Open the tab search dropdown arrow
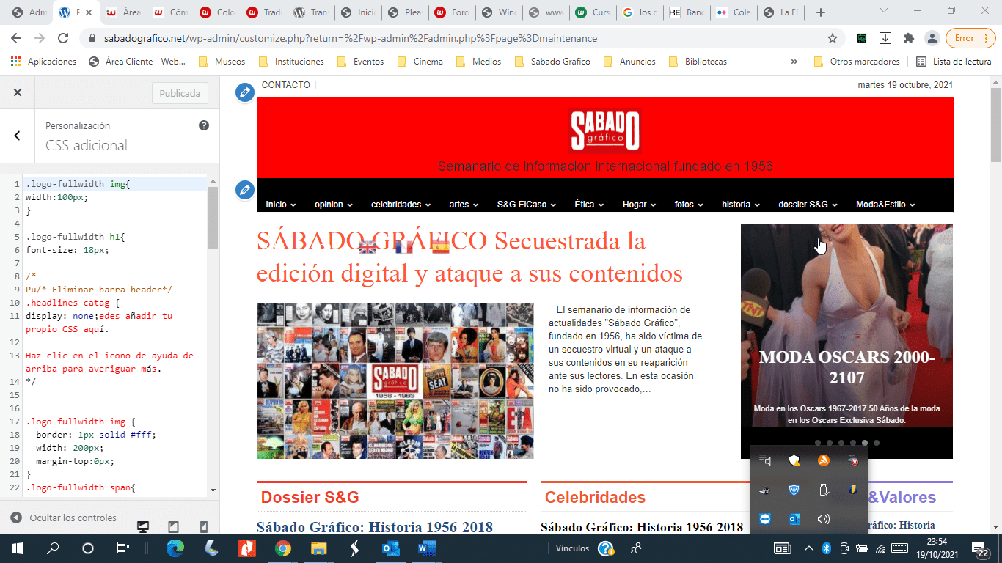Image resolution: width=1002 pixels, height=563 pixels. (884, 11)
